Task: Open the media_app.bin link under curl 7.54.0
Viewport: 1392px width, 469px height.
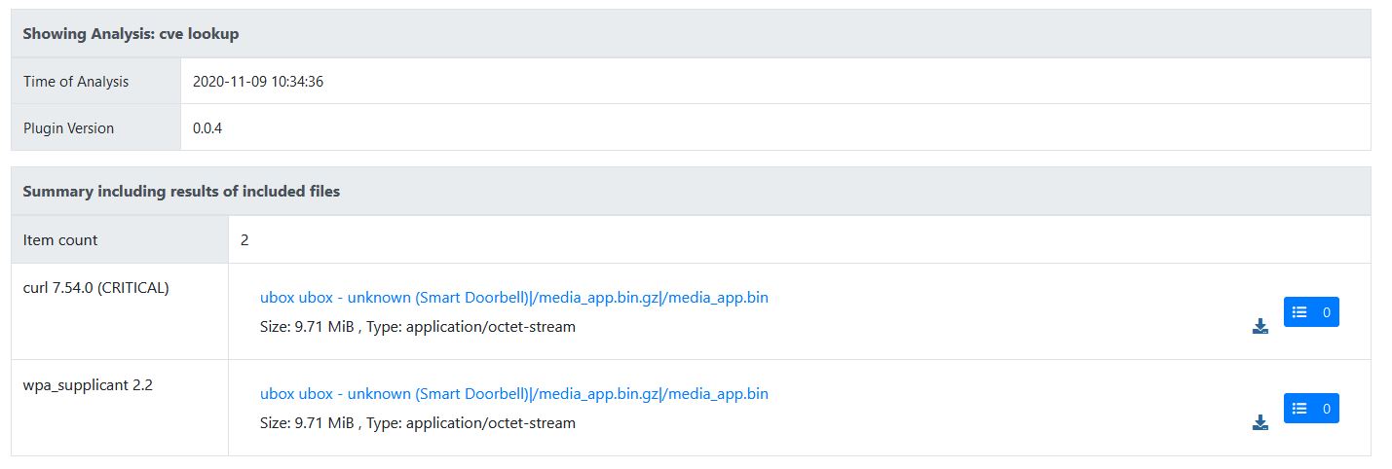Action: 513,298
